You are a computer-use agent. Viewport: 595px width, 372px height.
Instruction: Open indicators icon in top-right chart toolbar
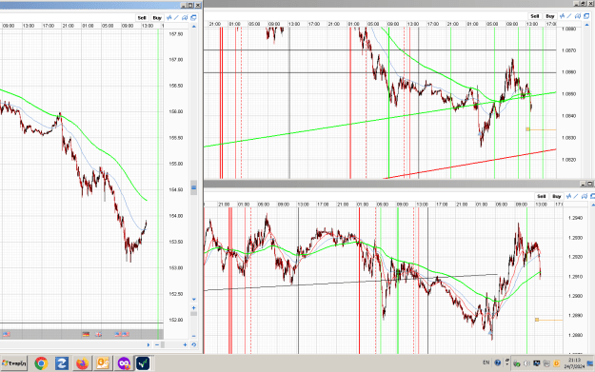tap(562, 16)
